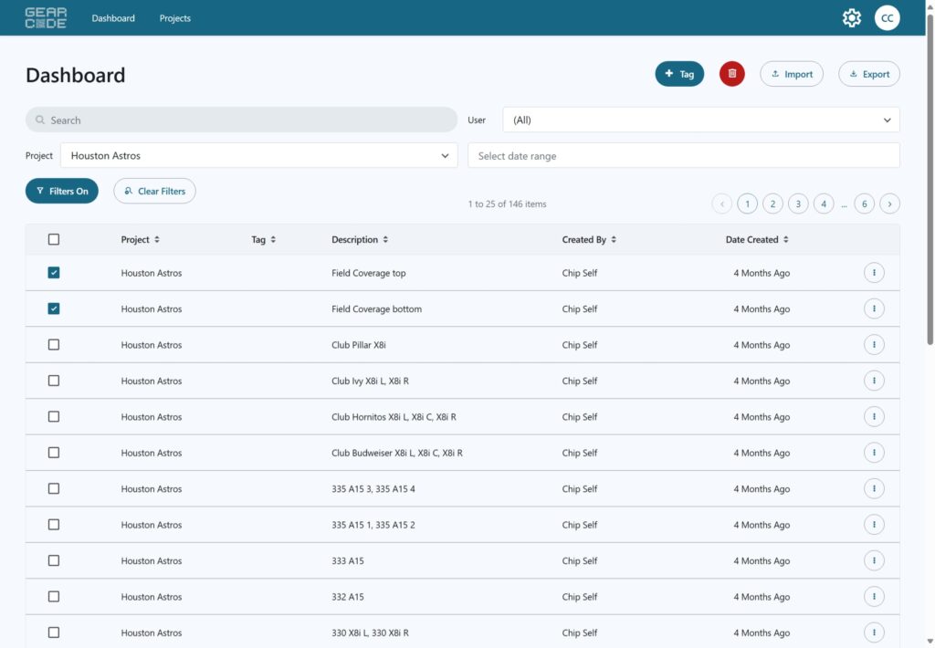Check the 332 A15 row checkbox
Screen dimensions: 935x648
tap(54, 596)
